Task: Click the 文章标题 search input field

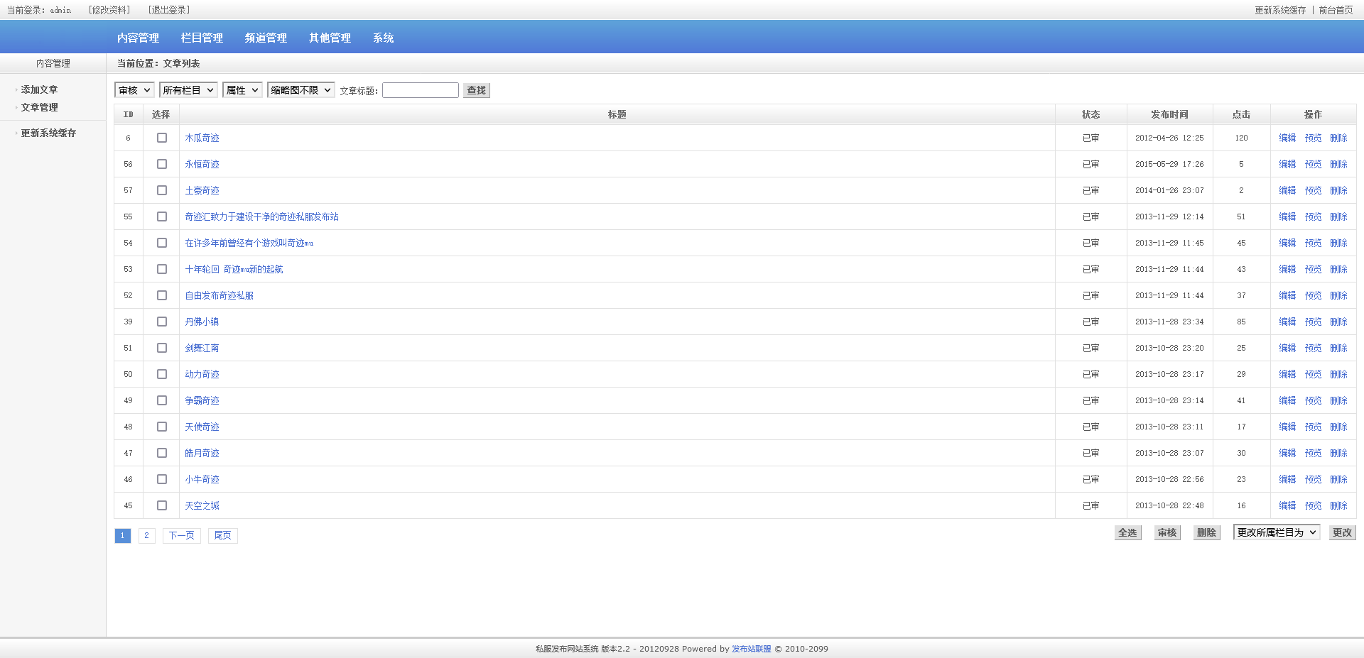Action: tap(420, 90)
